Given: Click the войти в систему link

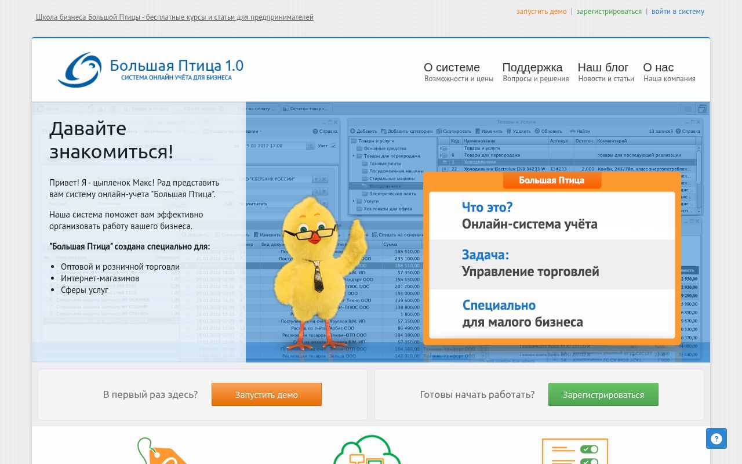Looking at the screenshot, I should point(677,12).
